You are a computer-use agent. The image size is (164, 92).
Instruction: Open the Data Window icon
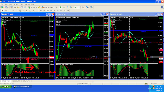pyautogui.click(x=15, y=7)
